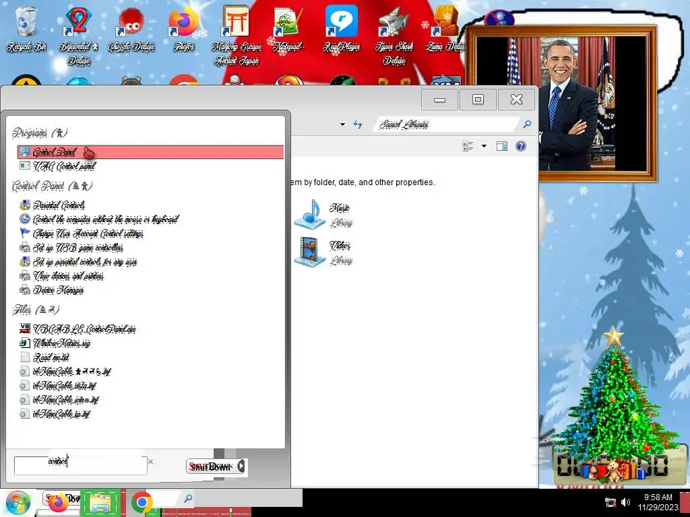Open the address bar history dropdown
Viewport: 690px width, 517px height.
click(342, 125)
